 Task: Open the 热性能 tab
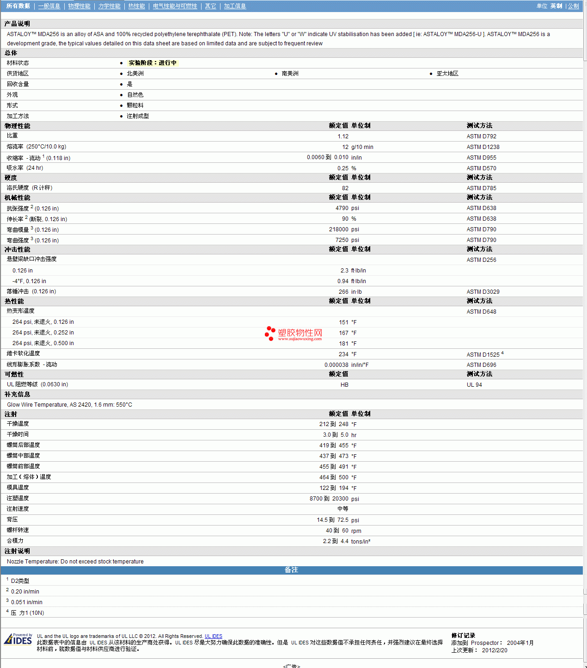coord(136,6)
